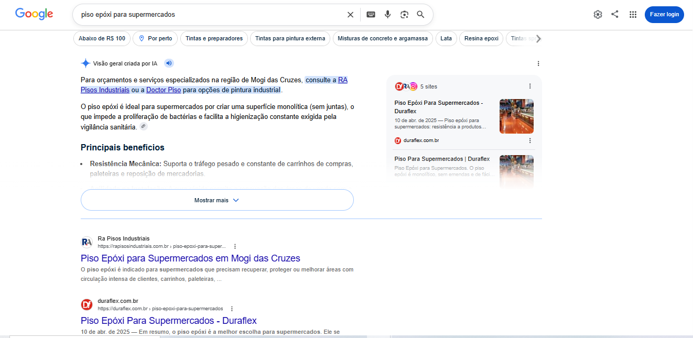Screen dimensions: 693x338
Task: Open the Google apps grid
Action: [633, 15]
